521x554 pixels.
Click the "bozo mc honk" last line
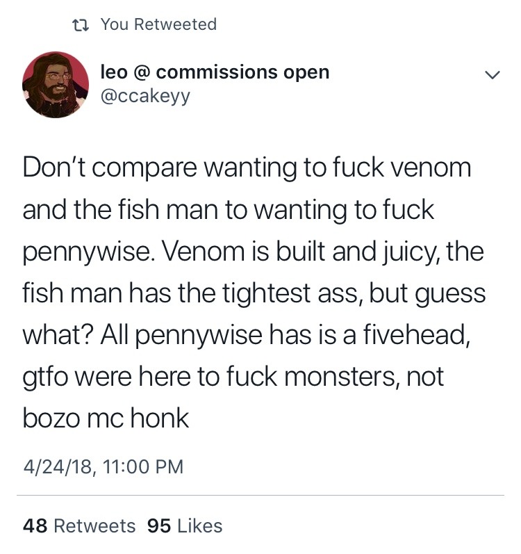106,419
